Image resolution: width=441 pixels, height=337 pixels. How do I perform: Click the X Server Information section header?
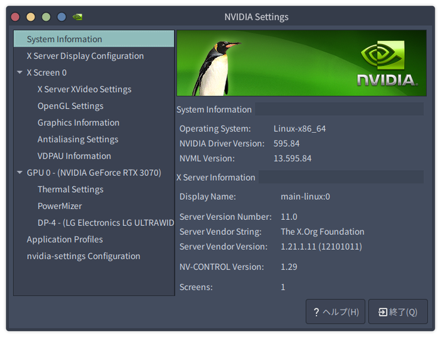[x=215, y=178]
